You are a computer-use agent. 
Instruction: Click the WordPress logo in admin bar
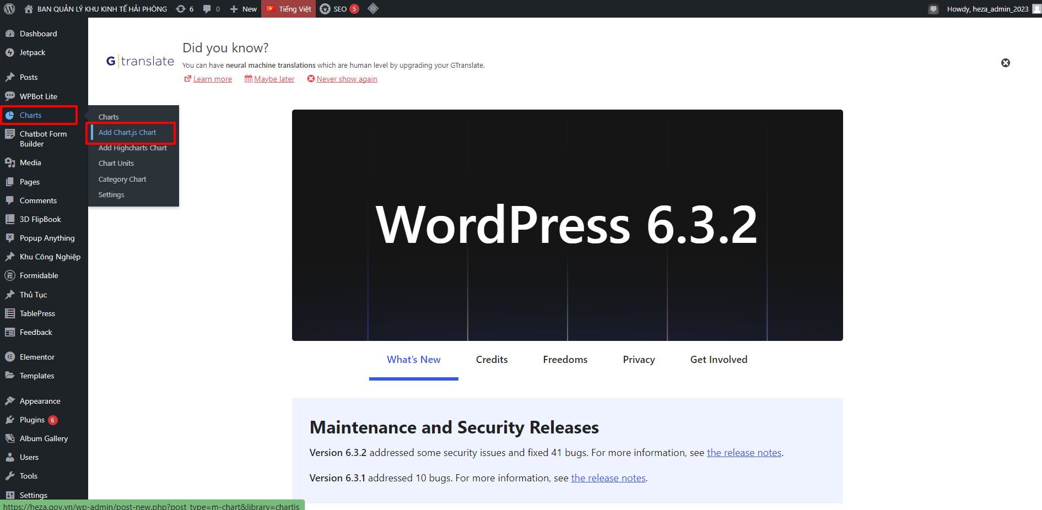pos(9,9)
